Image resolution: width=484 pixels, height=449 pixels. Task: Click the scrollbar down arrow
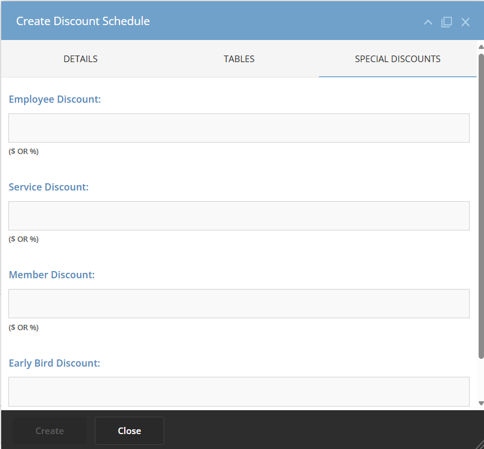pos(481,403)
